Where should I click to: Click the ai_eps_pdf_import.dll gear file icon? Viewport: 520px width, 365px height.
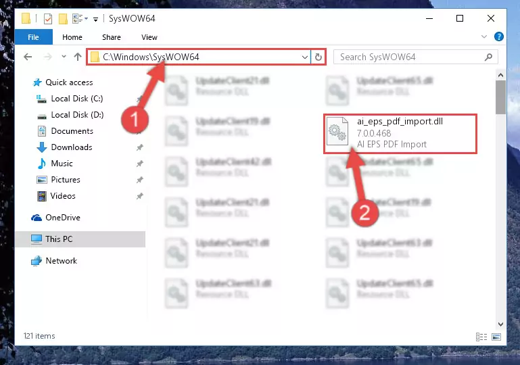(x=337, y=132)
